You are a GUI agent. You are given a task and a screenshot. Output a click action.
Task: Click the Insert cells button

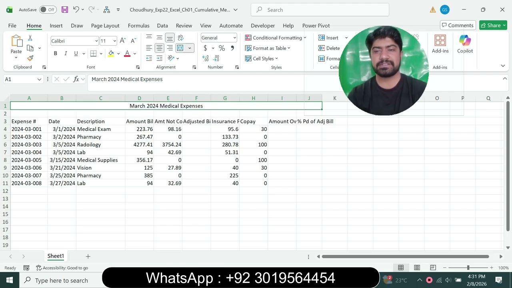pos(329,38)
